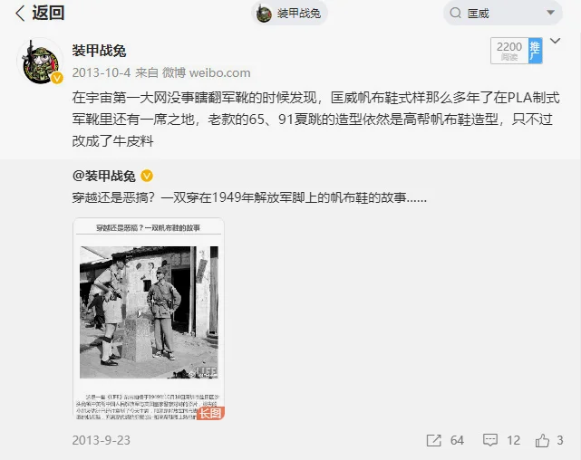Like the post with thumbs-up icon
The height and width of the screenshot is (460, 581).
click(542, 440)
